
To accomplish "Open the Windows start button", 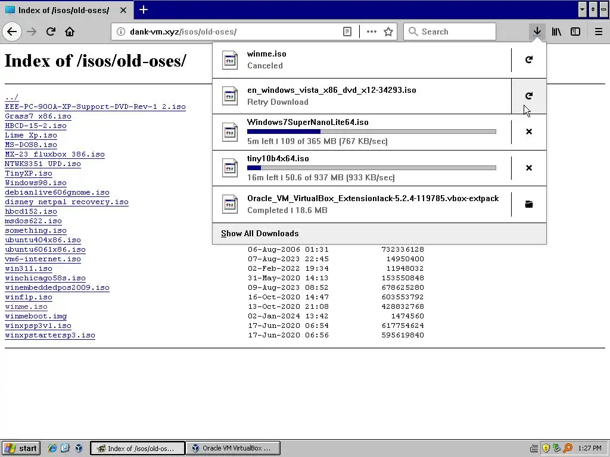I will point(21,449).
